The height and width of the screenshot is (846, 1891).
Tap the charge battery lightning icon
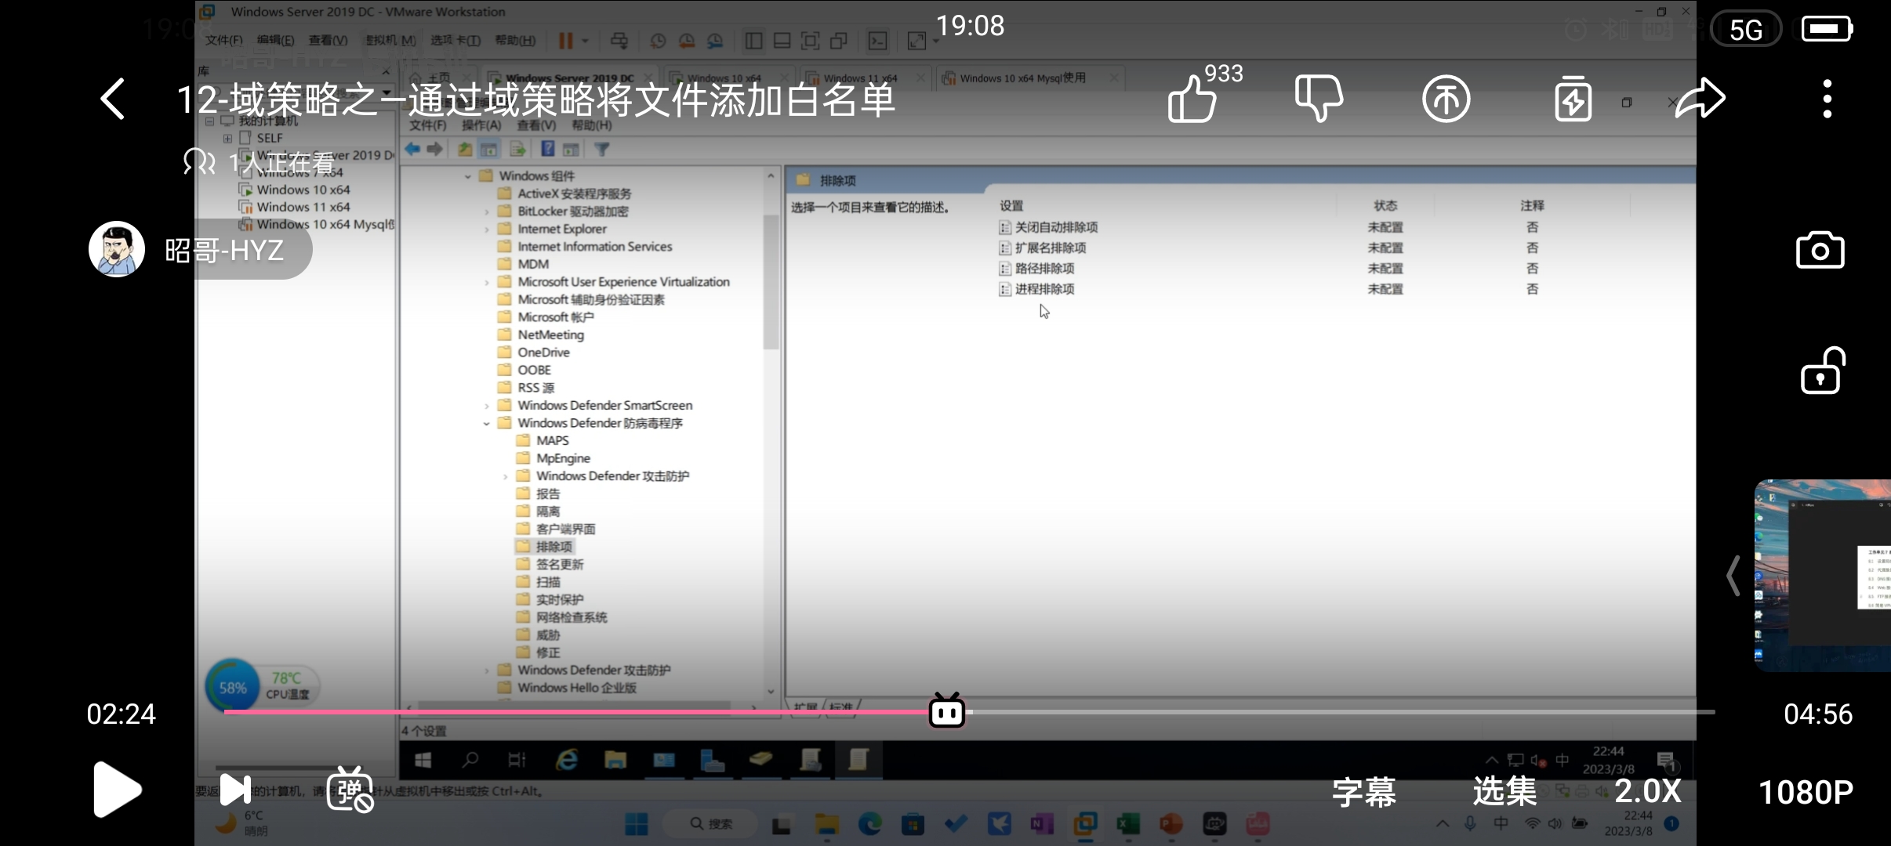(1573, 99)
